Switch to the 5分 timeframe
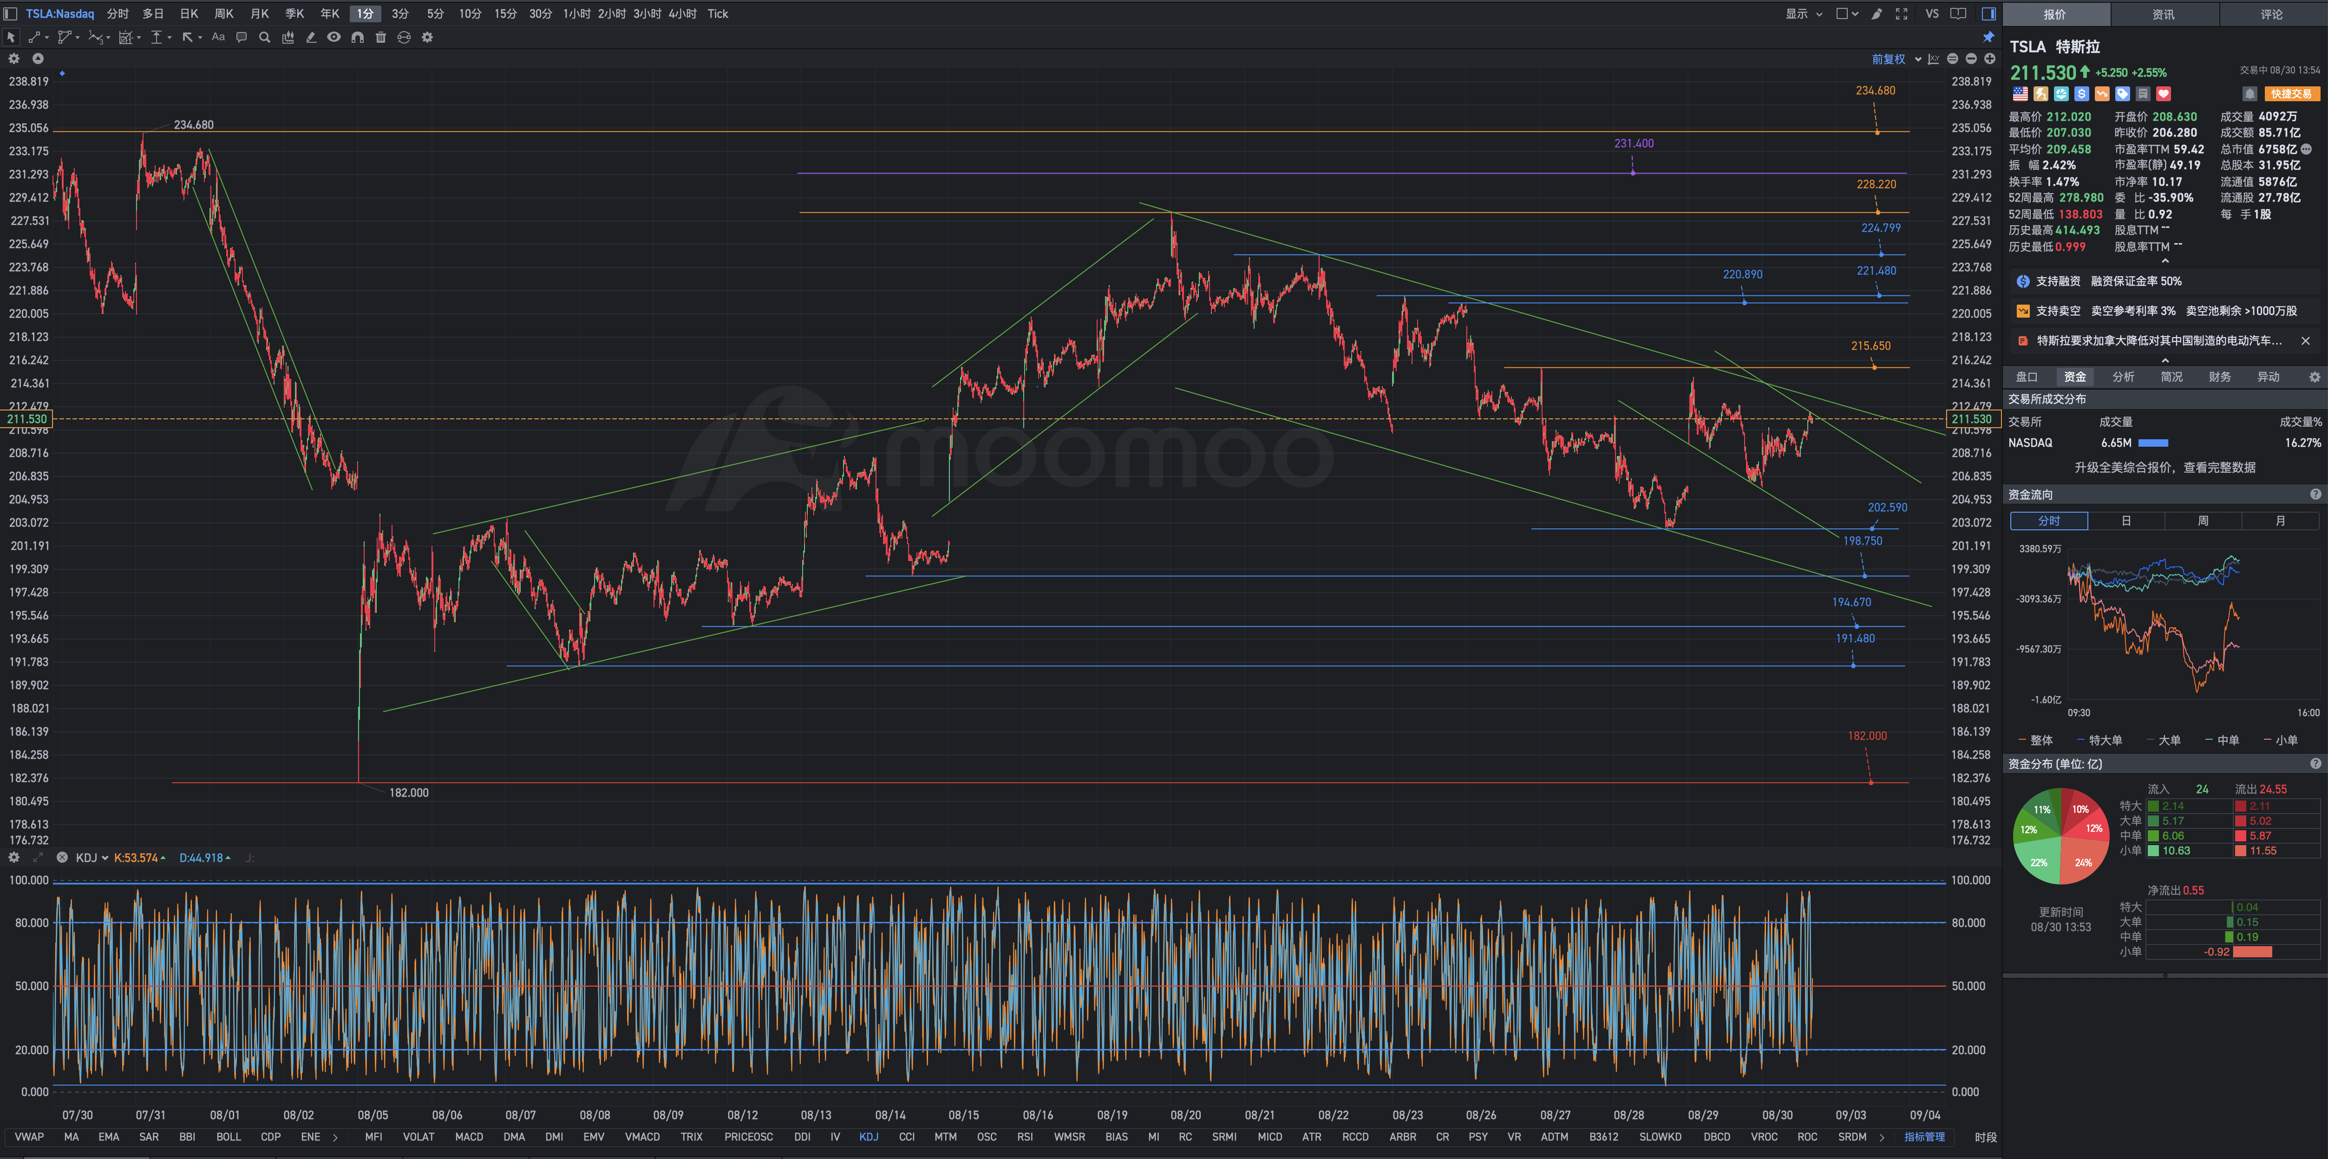Image resolution: width=2328 pixels, height=1159 pixels. pyautogui.click(x=436, y=13)
